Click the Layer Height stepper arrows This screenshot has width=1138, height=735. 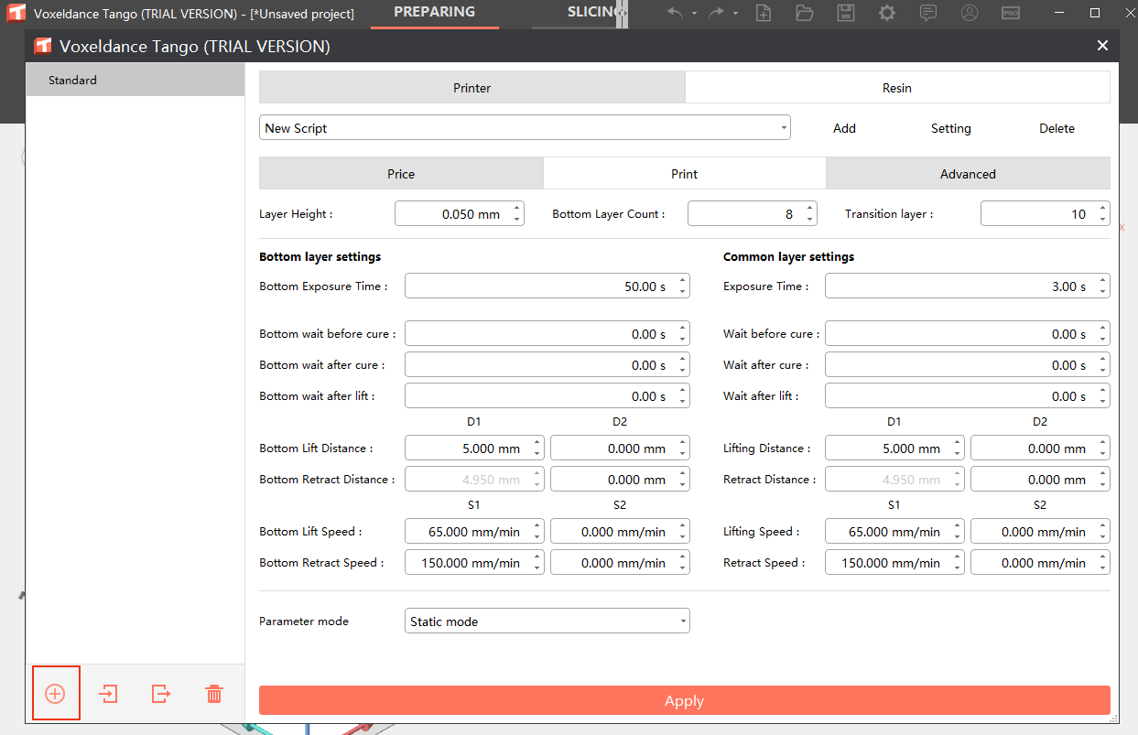[x=517, y=214]
